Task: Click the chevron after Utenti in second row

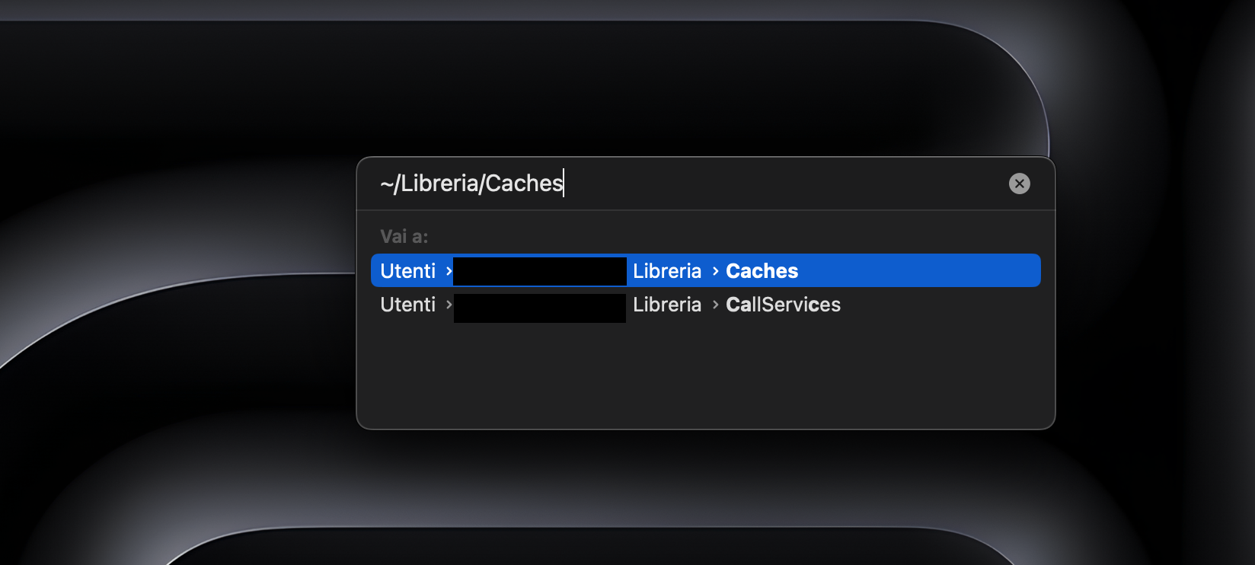Action: tap(449, 305)
